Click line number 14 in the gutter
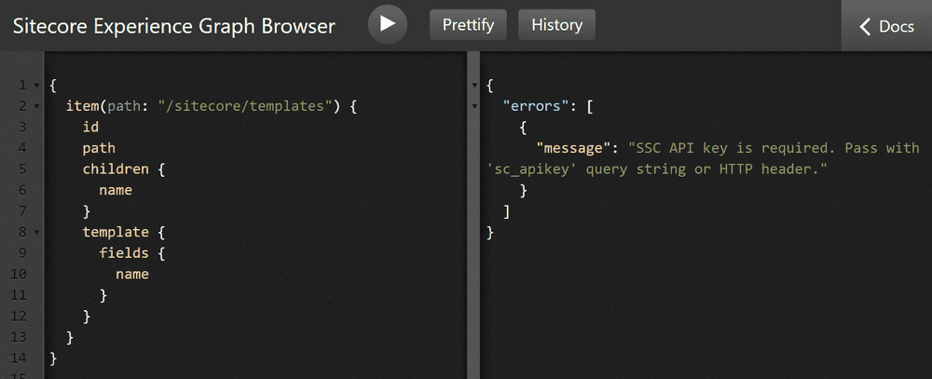The width and height of the screenshot is (932, 379). click(19, 359)
